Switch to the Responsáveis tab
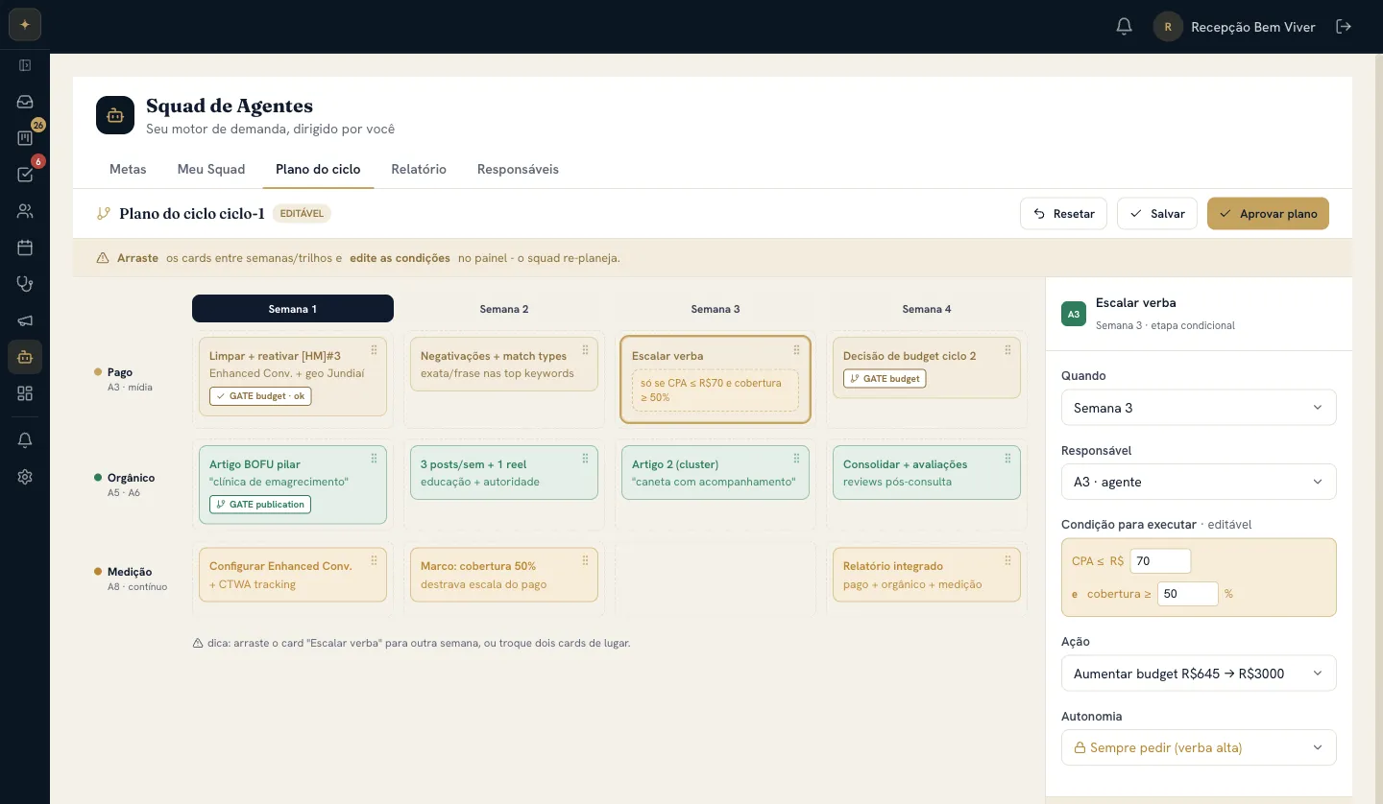 coord(518,169)
